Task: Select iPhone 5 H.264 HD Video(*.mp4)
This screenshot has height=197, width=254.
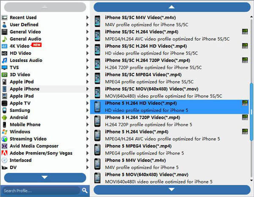Action: point(170,107)
